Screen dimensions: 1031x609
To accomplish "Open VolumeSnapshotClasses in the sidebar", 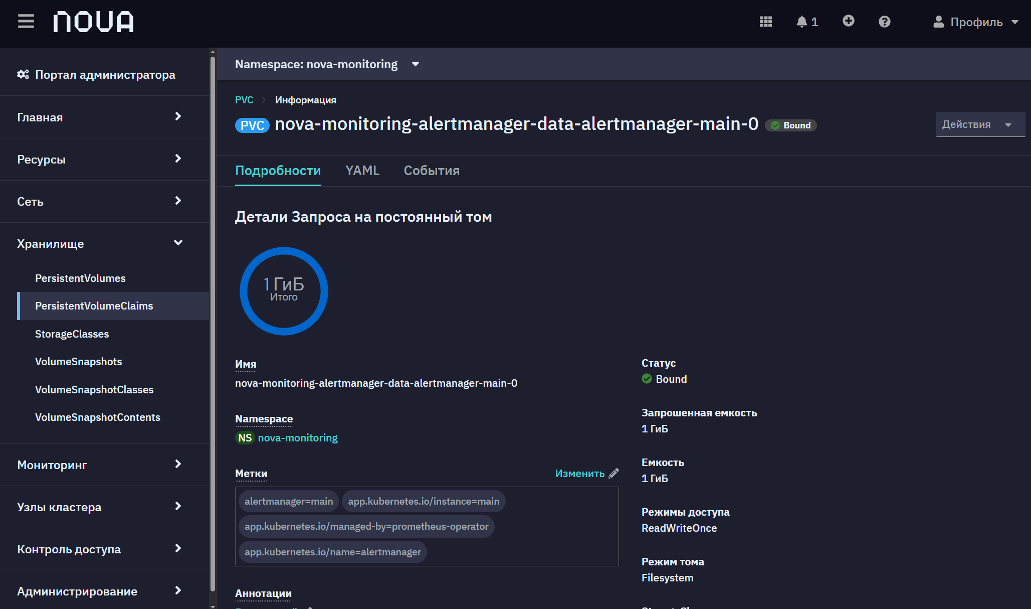I will 94,389.
